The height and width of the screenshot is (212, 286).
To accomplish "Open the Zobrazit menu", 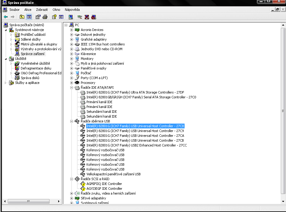I will pos(42,10).
